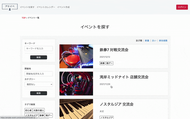
Task: Open the アケイベ logo home link
Action: coord(10,7)
